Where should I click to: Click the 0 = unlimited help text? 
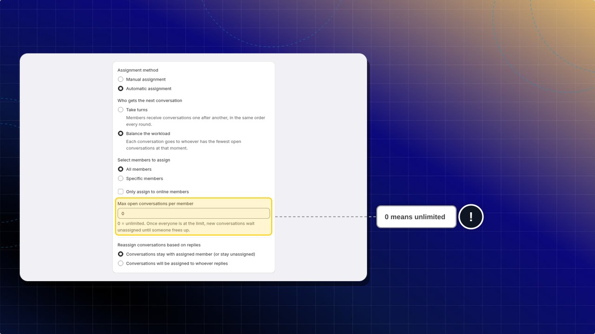186,227
